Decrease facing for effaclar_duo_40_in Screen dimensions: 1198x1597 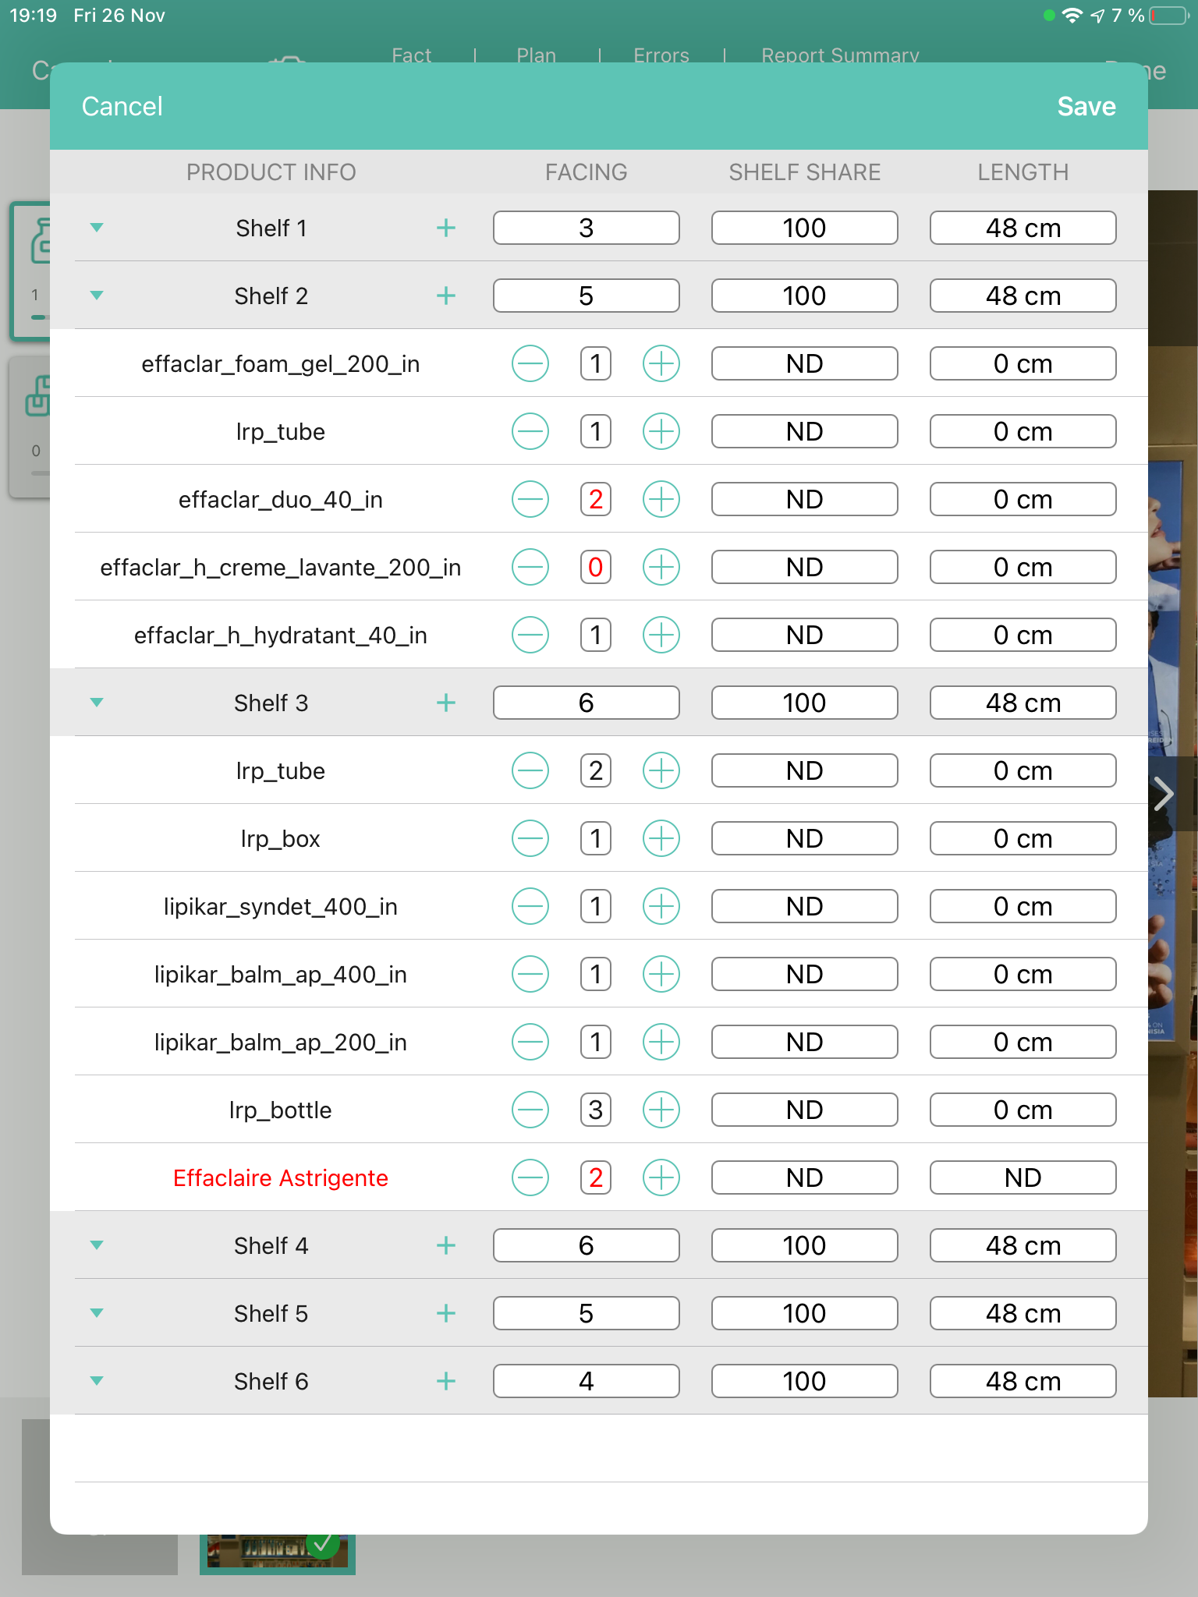click(530, 500)
